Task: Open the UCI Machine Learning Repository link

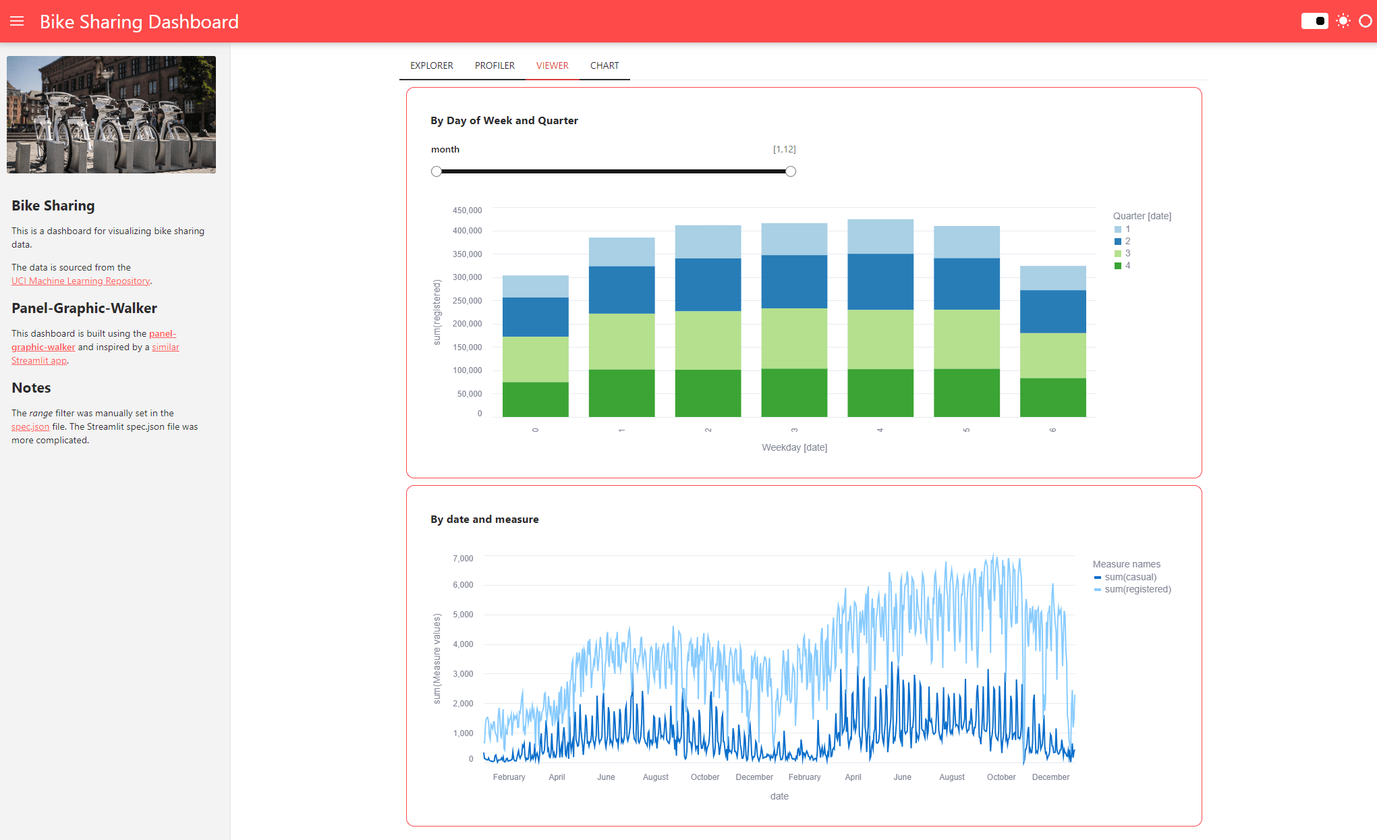Action: (80, 281)
